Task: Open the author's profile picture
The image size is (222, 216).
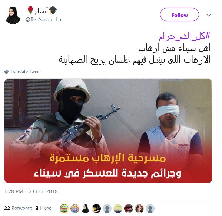Action: point(13,15)
